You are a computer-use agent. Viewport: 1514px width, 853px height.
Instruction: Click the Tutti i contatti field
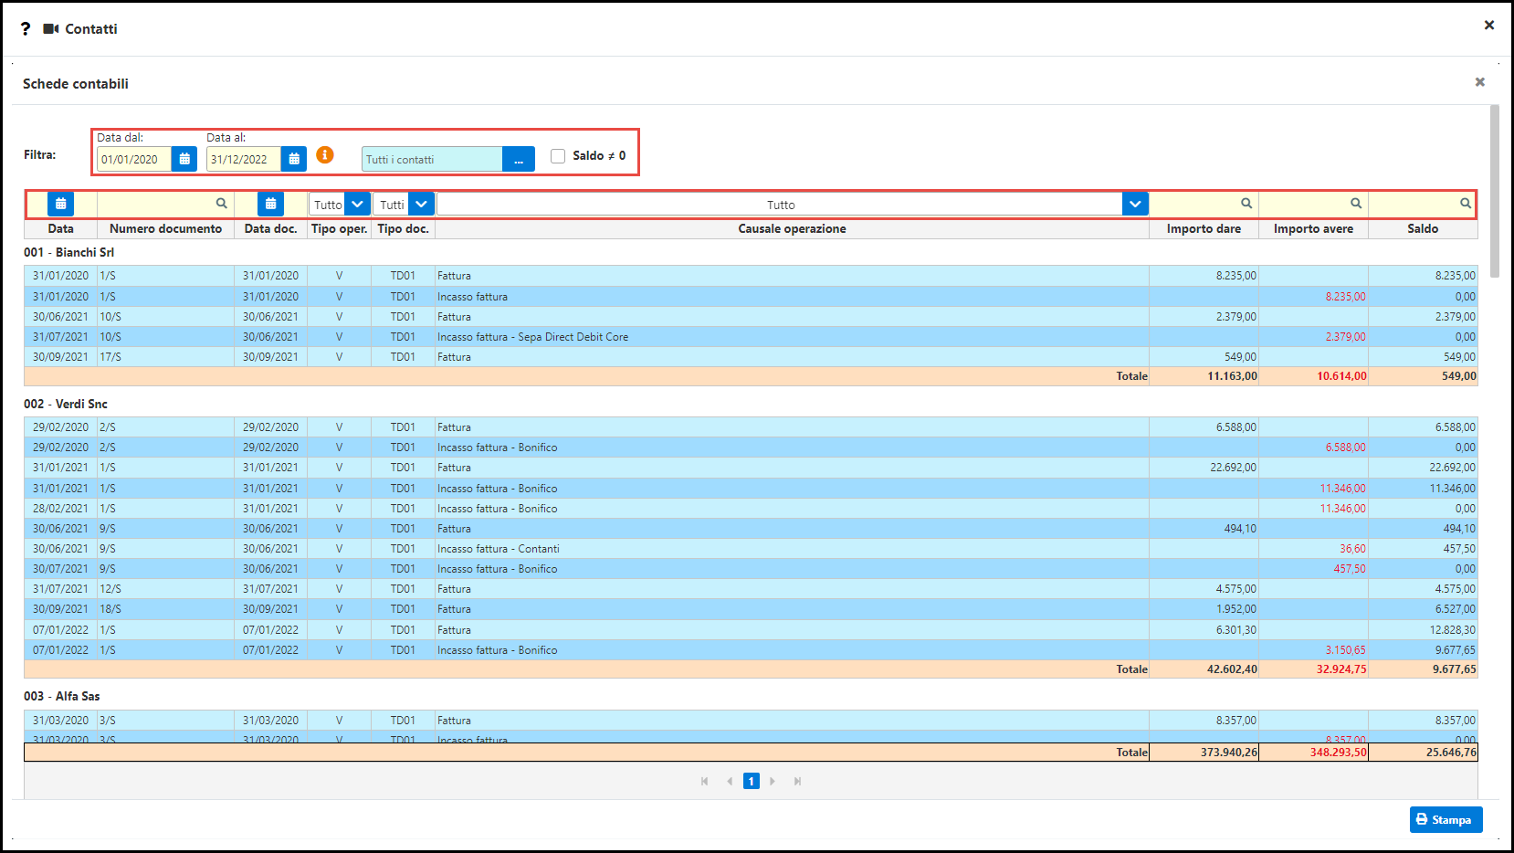[x=432, y=160]
